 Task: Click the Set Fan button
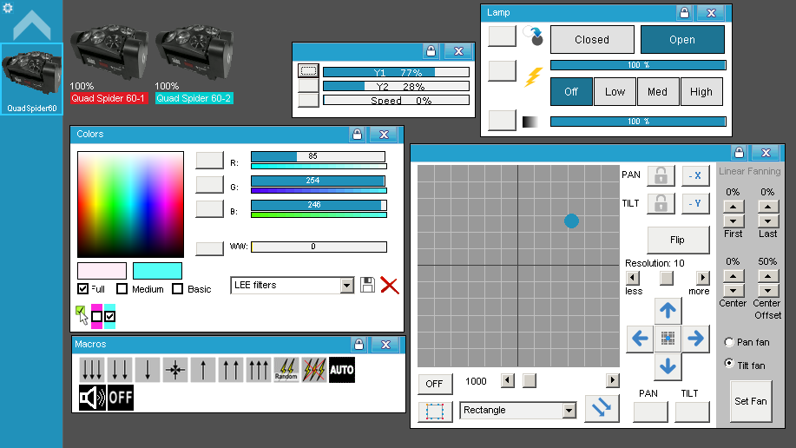click(751, 401)
